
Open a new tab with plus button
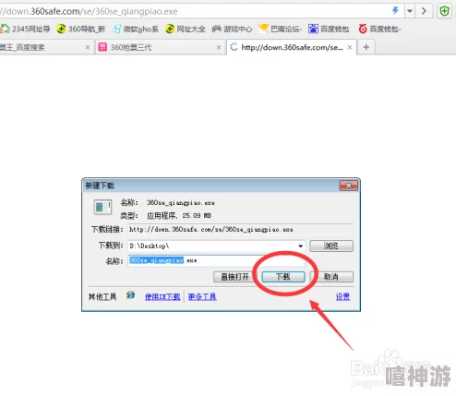point(366,47)
